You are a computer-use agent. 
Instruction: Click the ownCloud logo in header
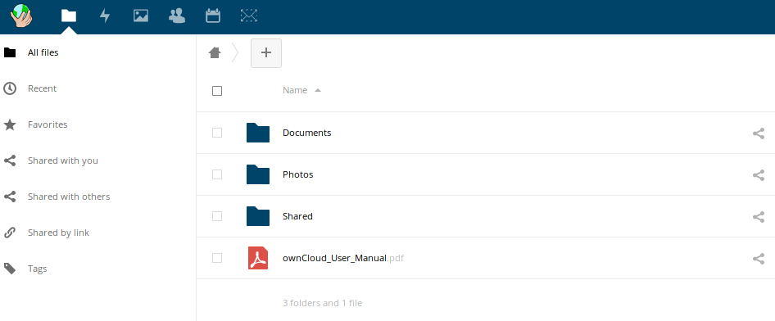tap(21, 16)
